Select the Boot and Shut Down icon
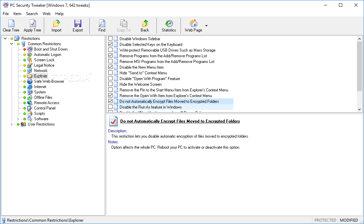 (x=30, y=49)
